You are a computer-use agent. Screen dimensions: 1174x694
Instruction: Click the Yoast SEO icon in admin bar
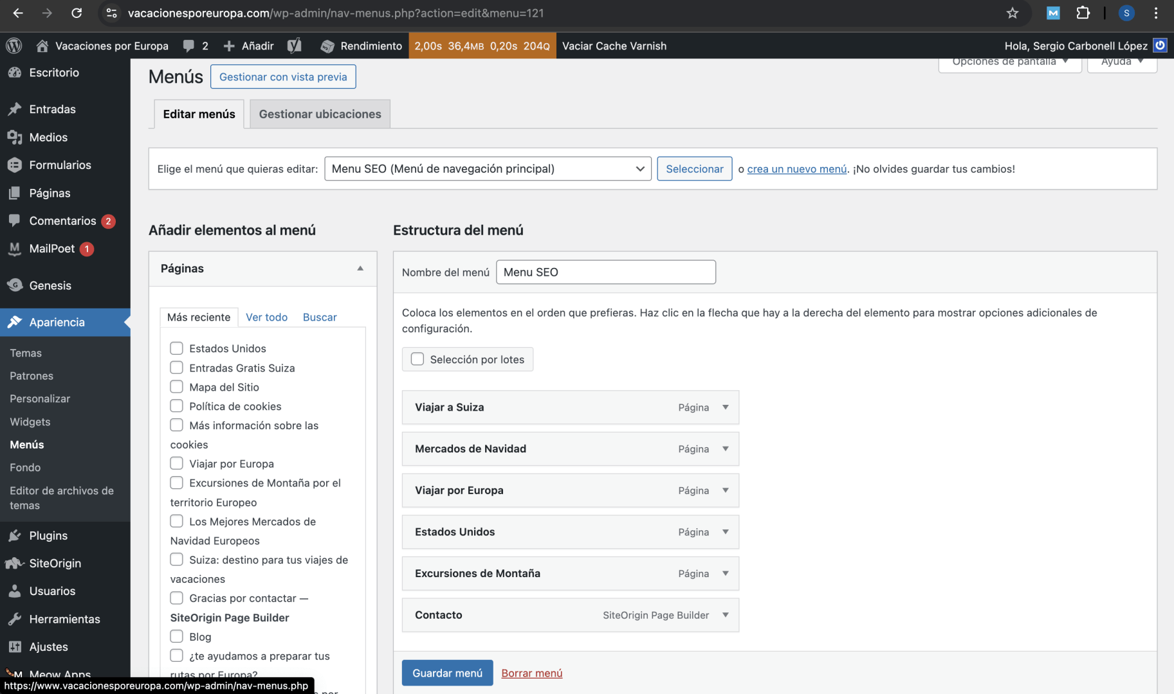tap(294, 46)
